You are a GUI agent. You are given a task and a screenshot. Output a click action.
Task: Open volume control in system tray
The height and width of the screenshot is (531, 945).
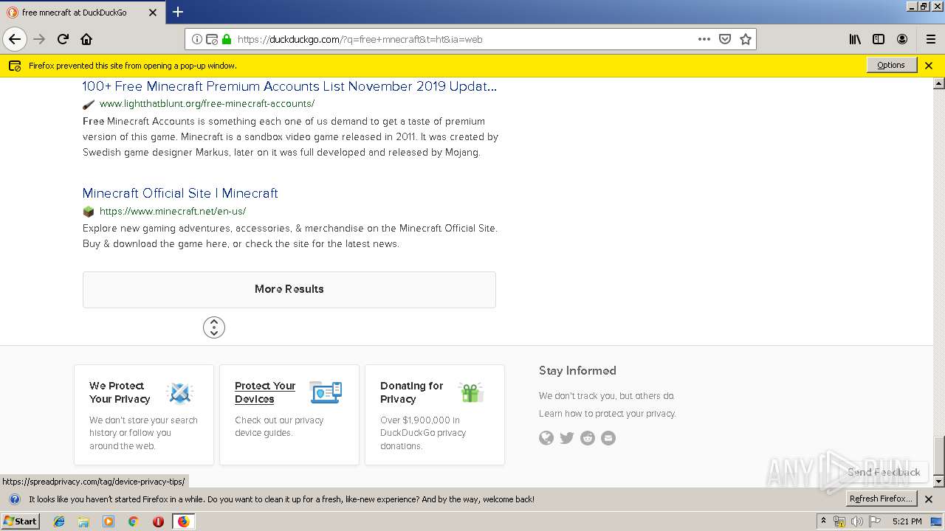click(857, 521)
